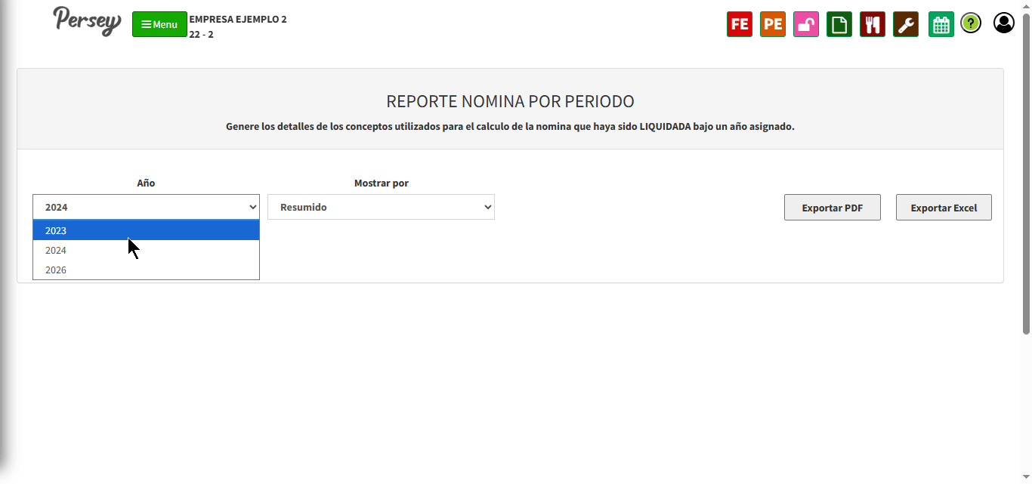Image resolution: width=1032 pixels, height=484 pixels.
Task: Open the brown wrench tools icon
Action: (906, 24)
